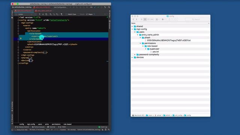
Task: Expand the password-complexity folder in Finder
Action: [x=135, y=54]
